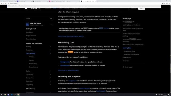
Task: Switch to the Data Fetching Next.js tab
Action: click(x=88, y=1)
